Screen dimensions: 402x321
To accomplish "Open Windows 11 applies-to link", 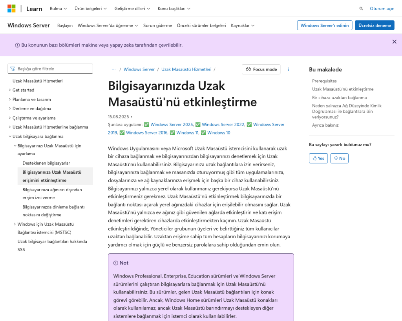I will 187,132.
